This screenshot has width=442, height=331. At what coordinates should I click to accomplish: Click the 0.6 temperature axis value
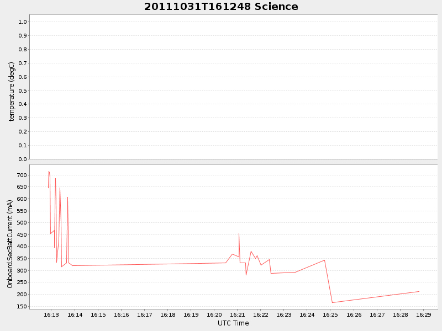23,77
